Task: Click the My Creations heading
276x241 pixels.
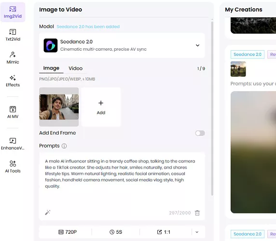Action: coord(244,10)
